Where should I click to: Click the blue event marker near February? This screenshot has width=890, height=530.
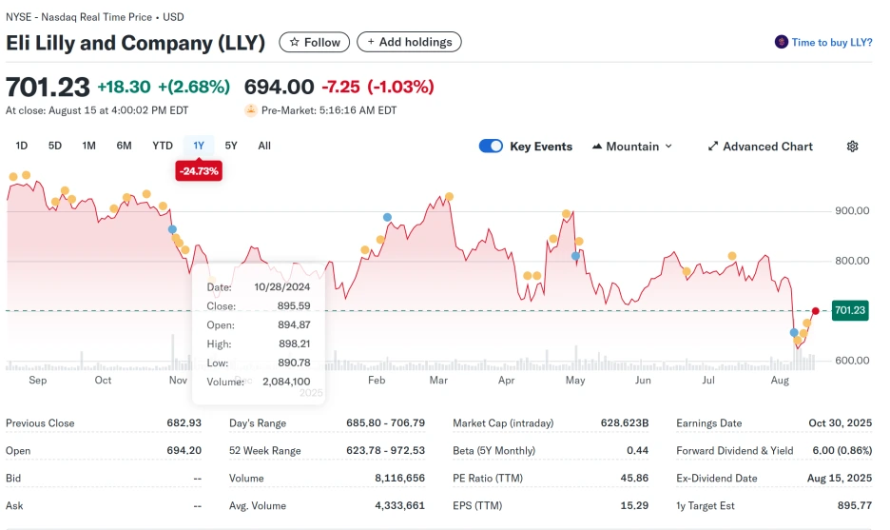coord(387,217)
